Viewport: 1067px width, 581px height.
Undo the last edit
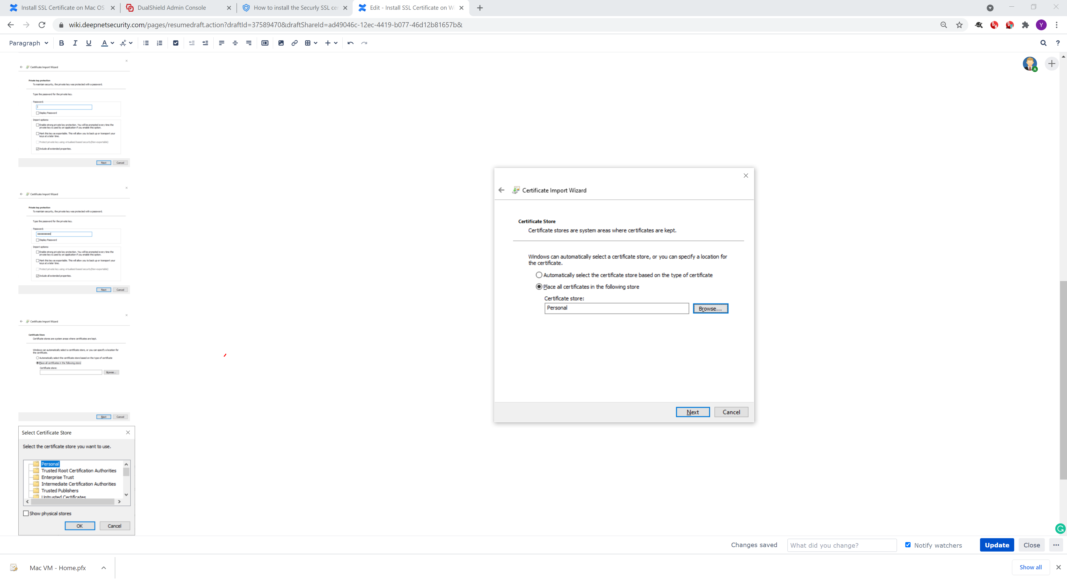tap(350, 43)
